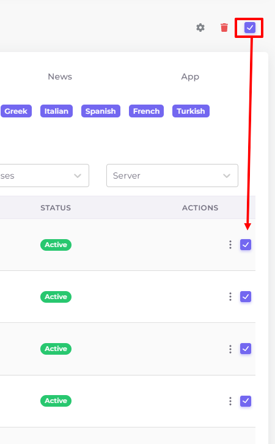Switch to the App tab
Image resolution: width=275 pixels, height=444 pixels.
coord(190,76)
